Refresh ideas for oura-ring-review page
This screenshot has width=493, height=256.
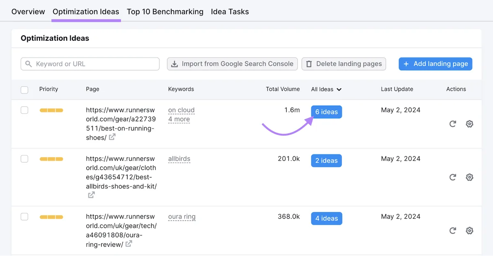pos(453,230)
